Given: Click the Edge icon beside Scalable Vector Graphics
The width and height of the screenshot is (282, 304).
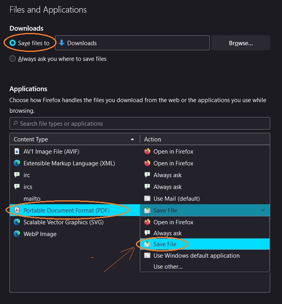Looking at the screenshot, I should tap(17, 222).
